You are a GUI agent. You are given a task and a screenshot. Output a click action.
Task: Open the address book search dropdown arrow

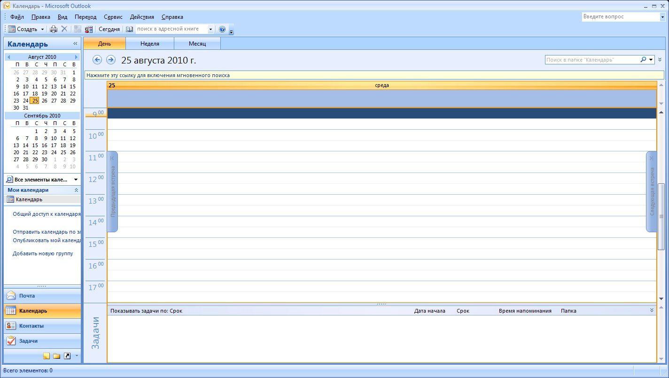[210, 29]
